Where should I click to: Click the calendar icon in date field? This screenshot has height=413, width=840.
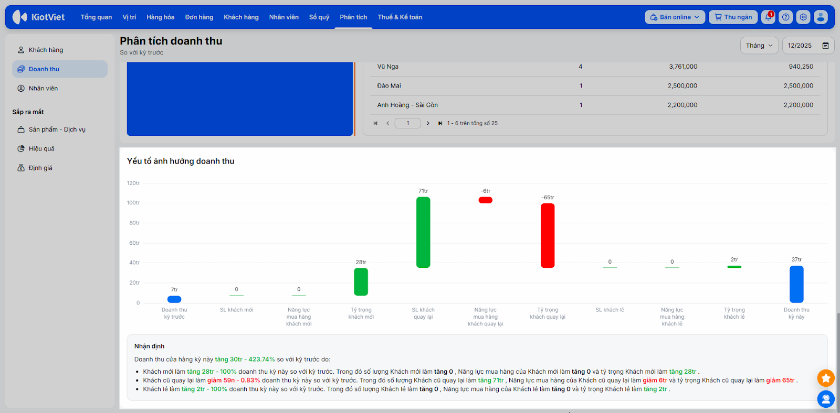point(825,46)
